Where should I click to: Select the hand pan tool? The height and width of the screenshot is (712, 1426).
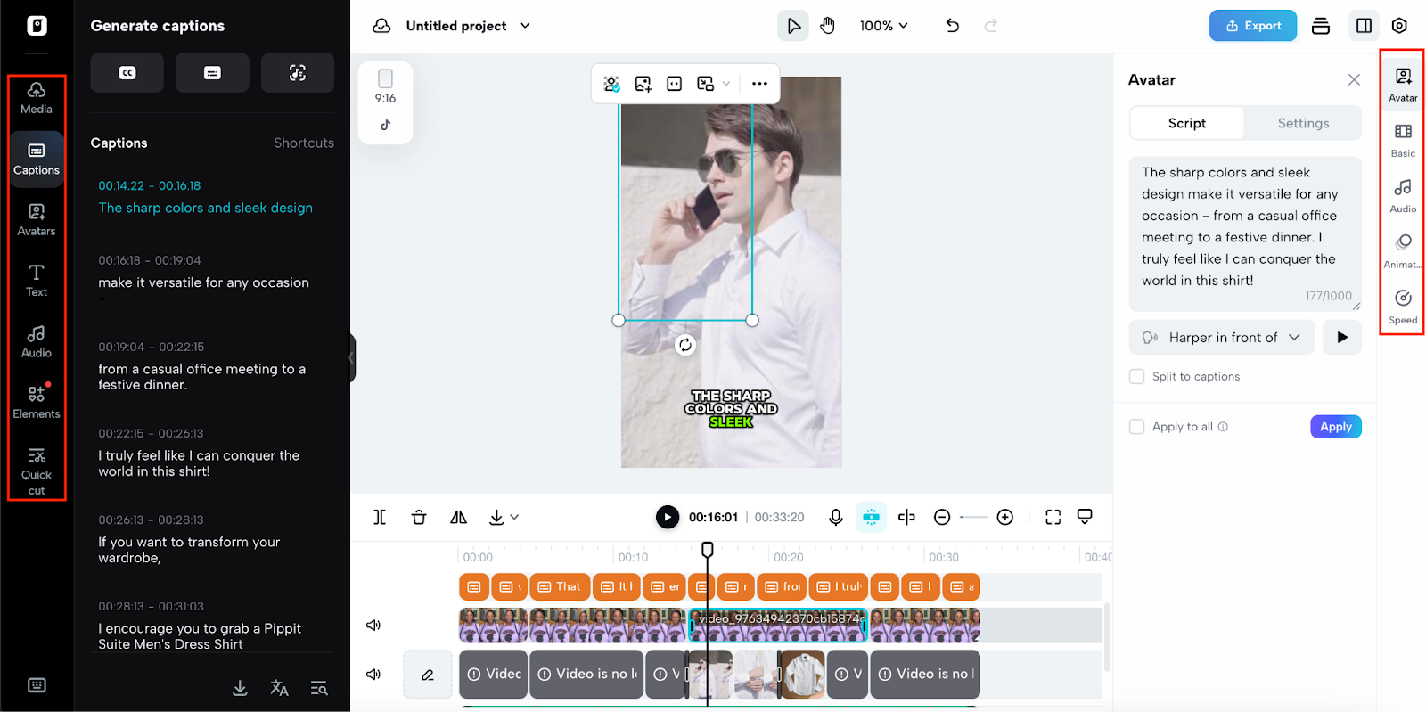[828, 26]
